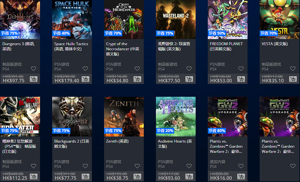This screenshot has height=182, width=300.
Task: Add FREEDOM PLANET to shopping cart
Action: tap(241, 79)
